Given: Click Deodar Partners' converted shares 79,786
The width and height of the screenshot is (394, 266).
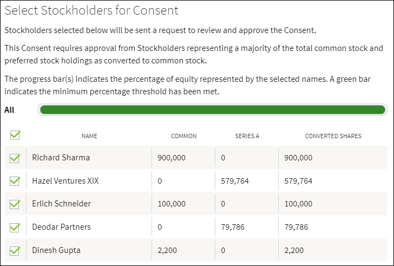Looking at the screenshot, I should (x=297, y=227).
